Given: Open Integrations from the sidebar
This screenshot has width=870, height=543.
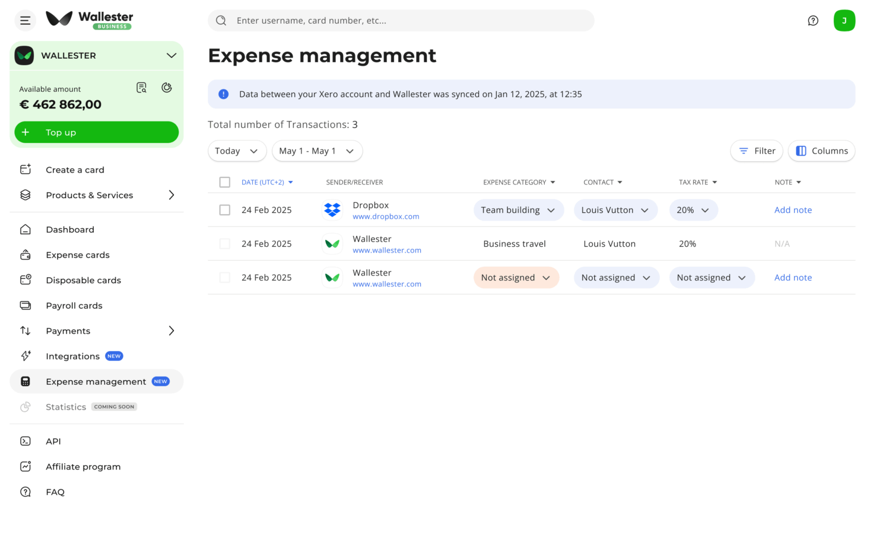Looking at the screenshot, I should point(72,356).
